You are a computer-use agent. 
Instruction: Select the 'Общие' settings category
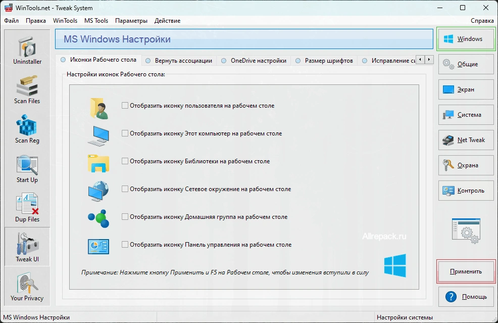pos(466,64)
